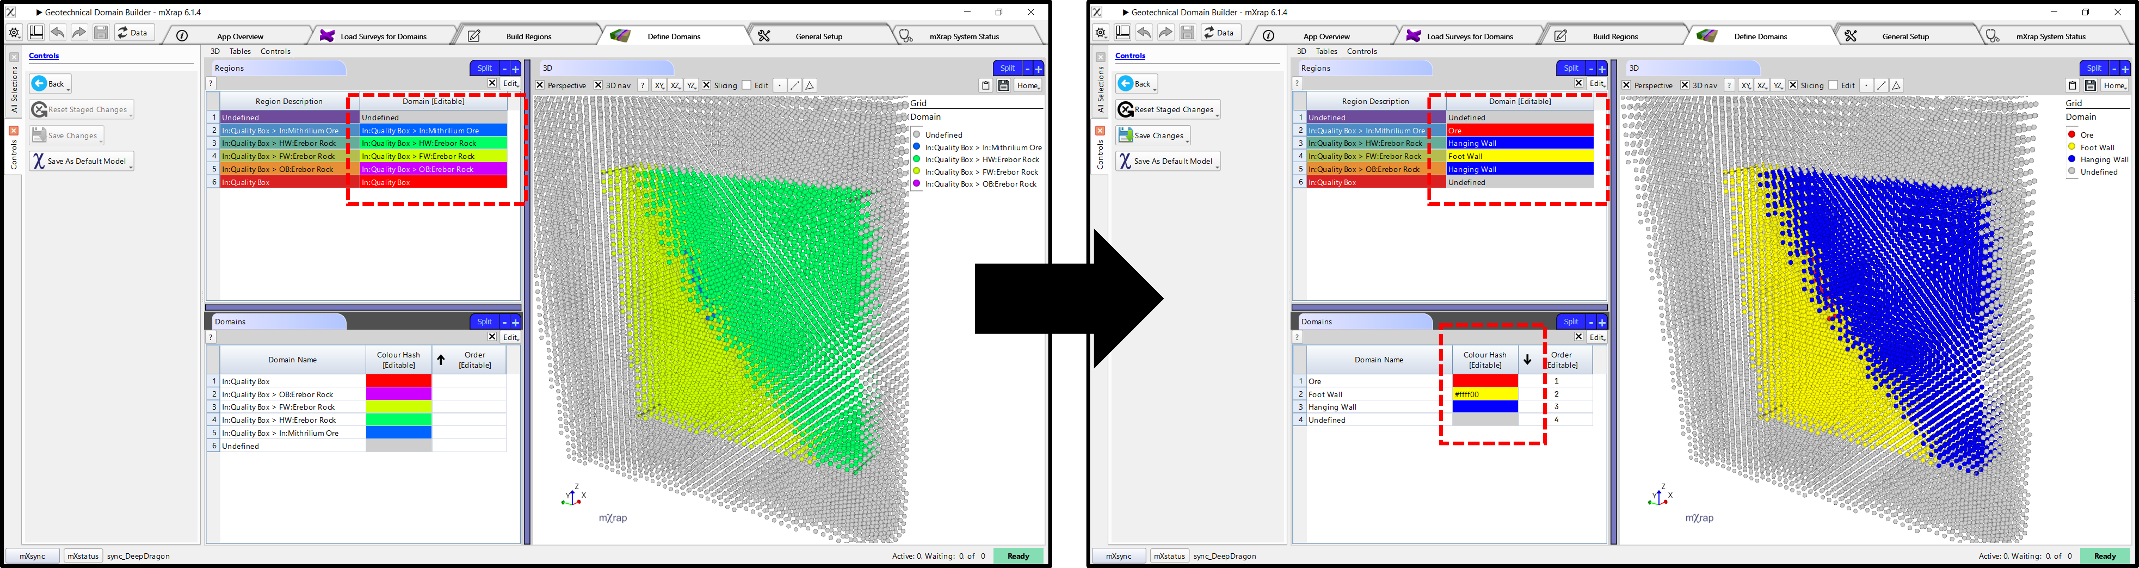Click Reset Staged Changes in right window
The width and height of the screenshot is (2139, 568).
click(1167, 110)
